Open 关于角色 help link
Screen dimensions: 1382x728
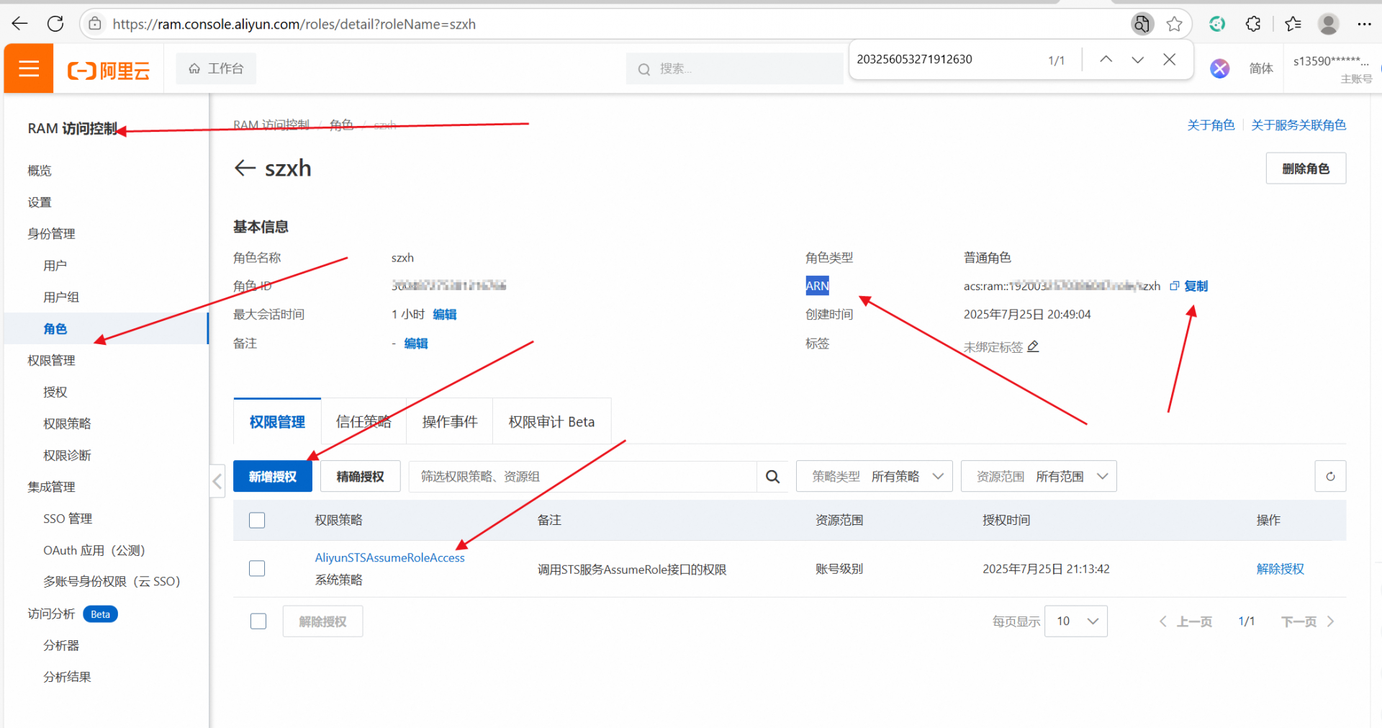click(1211, 125)
